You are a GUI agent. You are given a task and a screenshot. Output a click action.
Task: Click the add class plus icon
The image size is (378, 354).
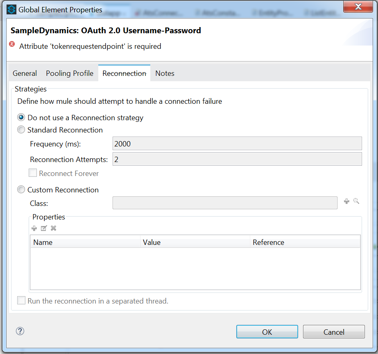click(346, 201)
